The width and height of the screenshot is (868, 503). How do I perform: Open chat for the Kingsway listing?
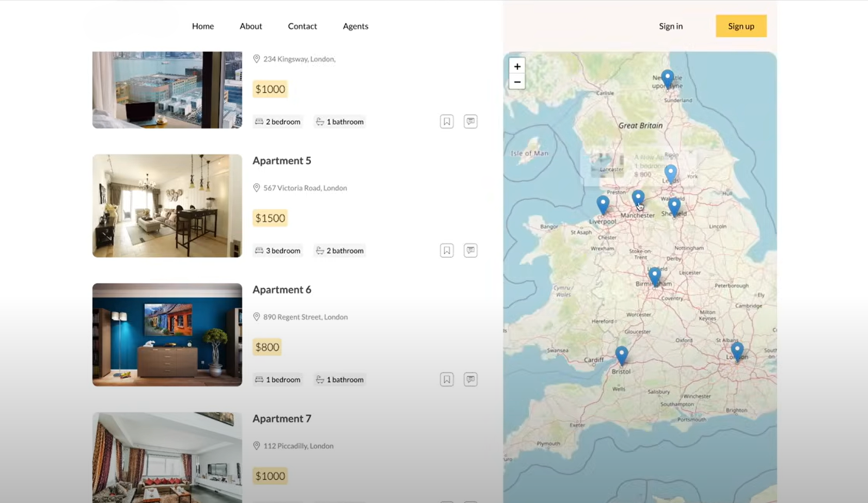(470, 121)
